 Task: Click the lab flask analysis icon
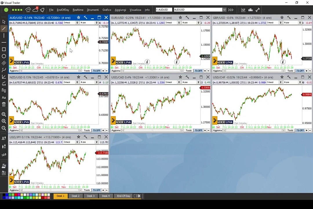4,166
